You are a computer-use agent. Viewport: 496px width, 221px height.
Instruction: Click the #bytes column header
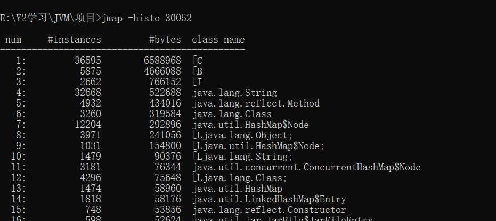pyautogui.click(x=165, y=39)
